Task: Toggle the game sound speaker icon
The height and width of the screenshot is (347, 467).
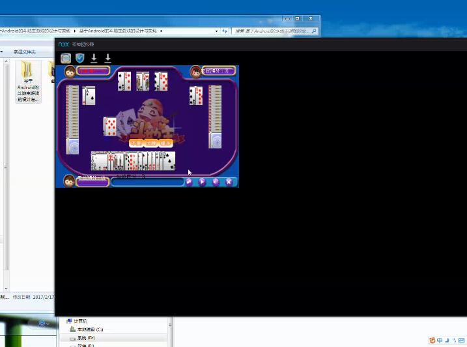Action: pos(216,182)
